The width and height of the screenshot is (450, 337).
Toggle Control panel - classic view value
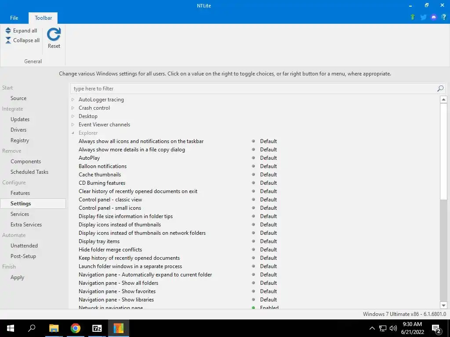coord(269,200)
